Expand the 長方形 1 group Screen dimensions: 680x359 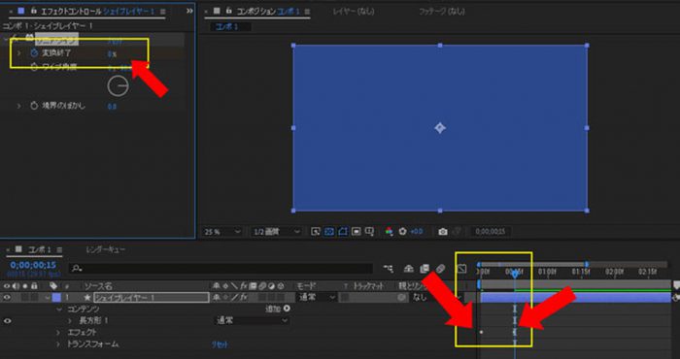pyautogui.click(x=71, y=321)
